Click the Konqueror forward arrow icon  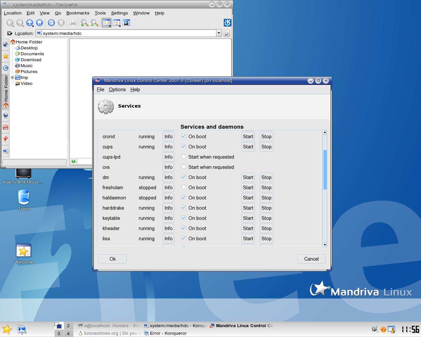click(20, 23)
